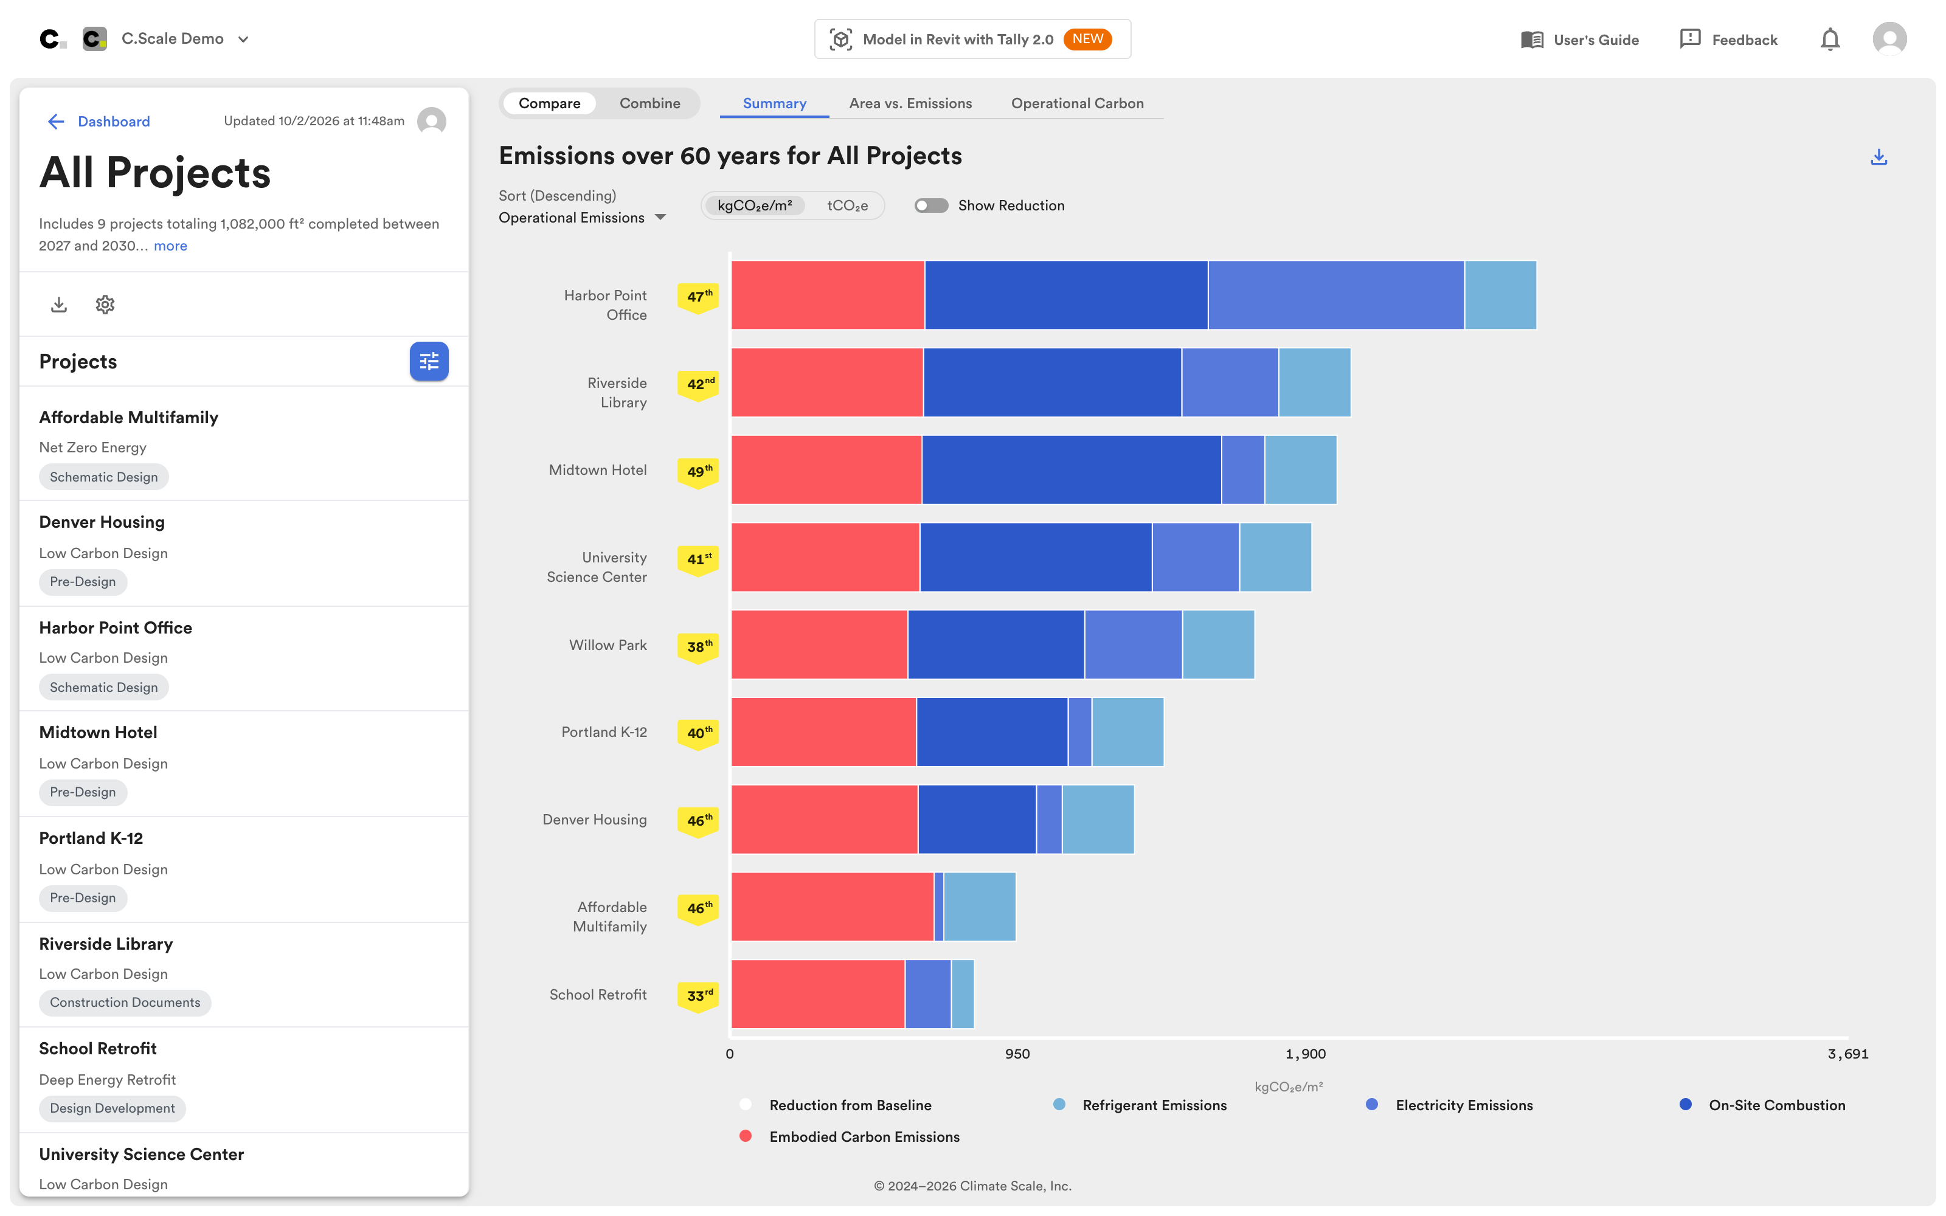Screen dimensions: 1946x1216
Task: Click the User's Guide book icon
Action: point(1532,40)
